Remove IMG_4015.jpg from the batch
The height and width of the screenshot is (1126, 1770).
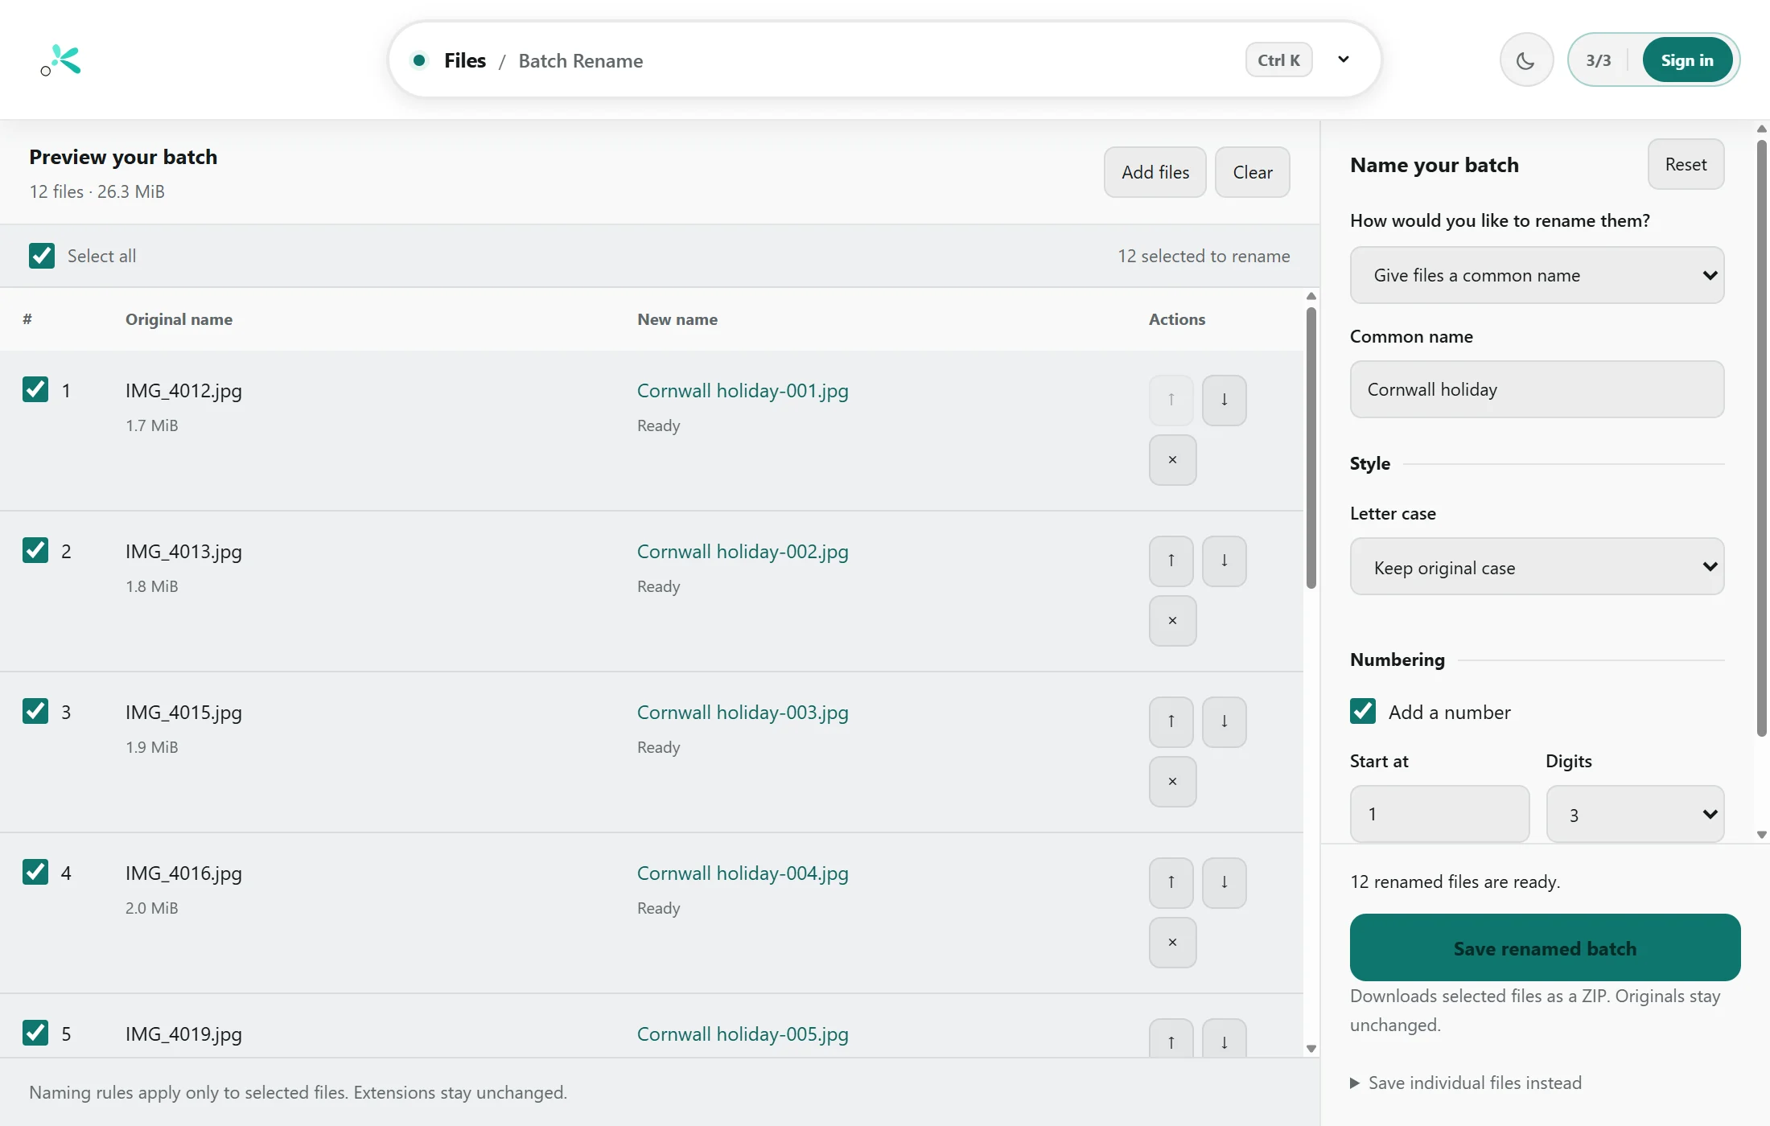(x=1172, y=782)
